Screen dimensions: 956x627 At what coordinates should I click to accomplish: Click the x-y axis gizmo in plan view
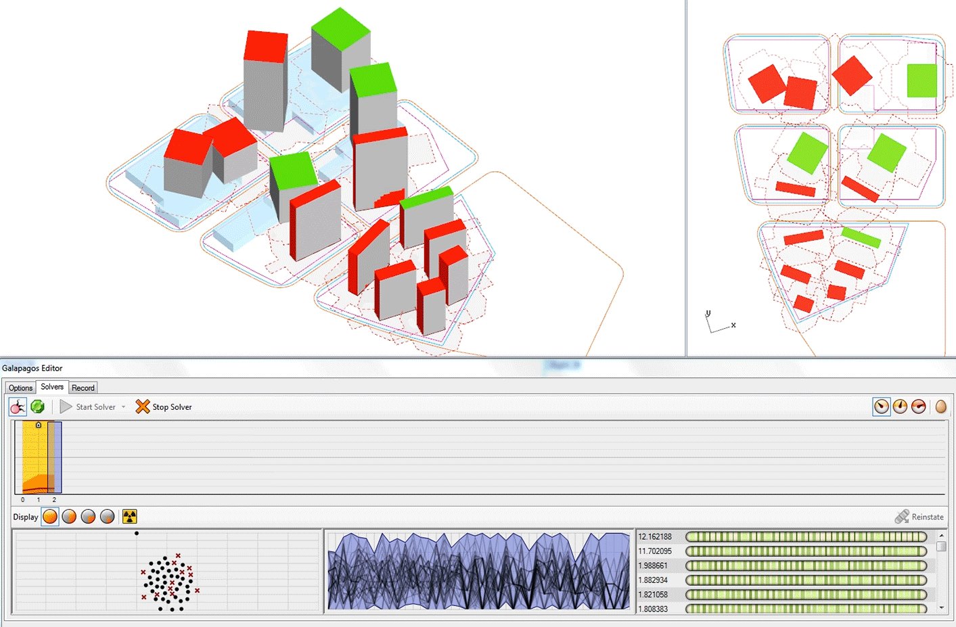tap(720, 322)
